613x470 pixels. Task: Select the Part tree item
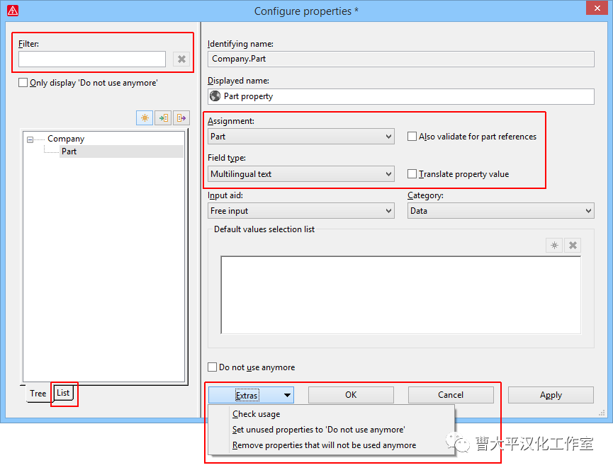pos(69,151)
